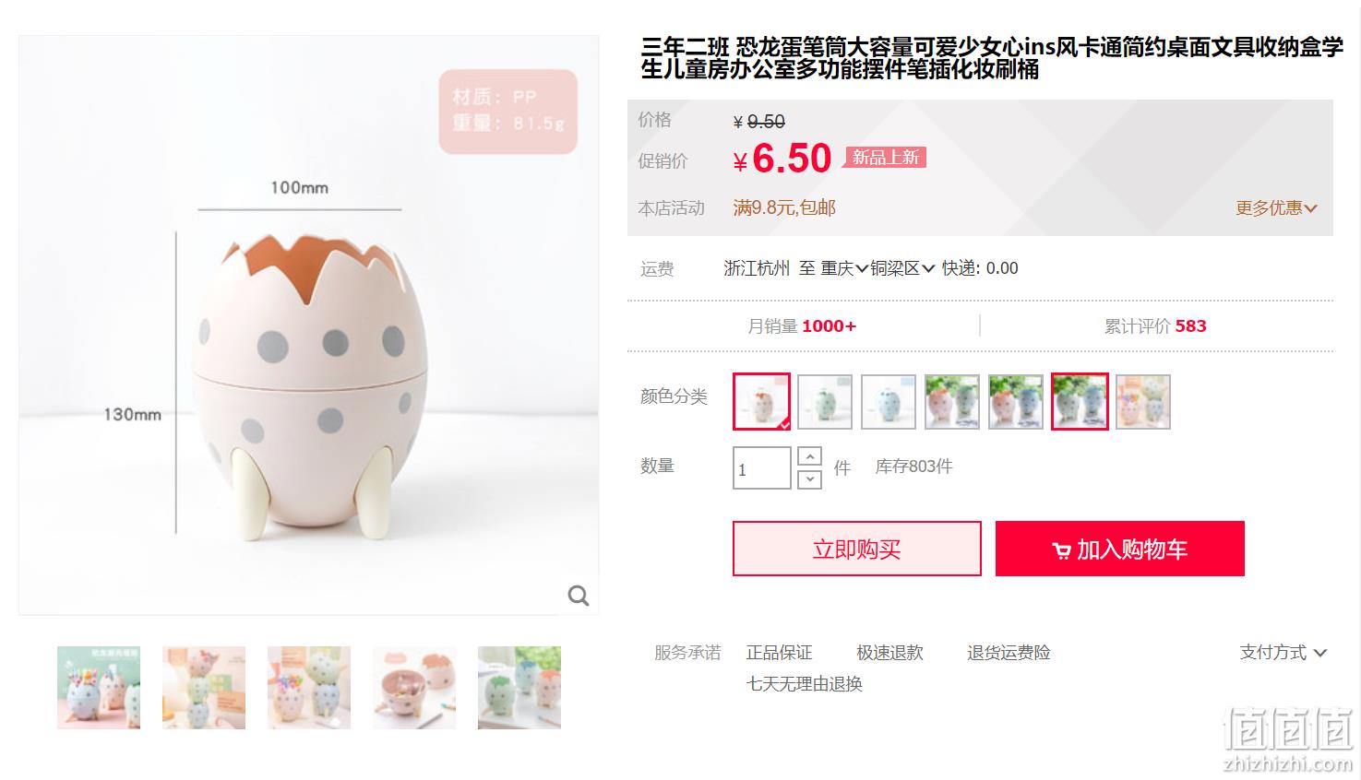Click the cart icon in add-to-cart button
This screenshot has width=1361, height=780.
[x=1062, y=550]
